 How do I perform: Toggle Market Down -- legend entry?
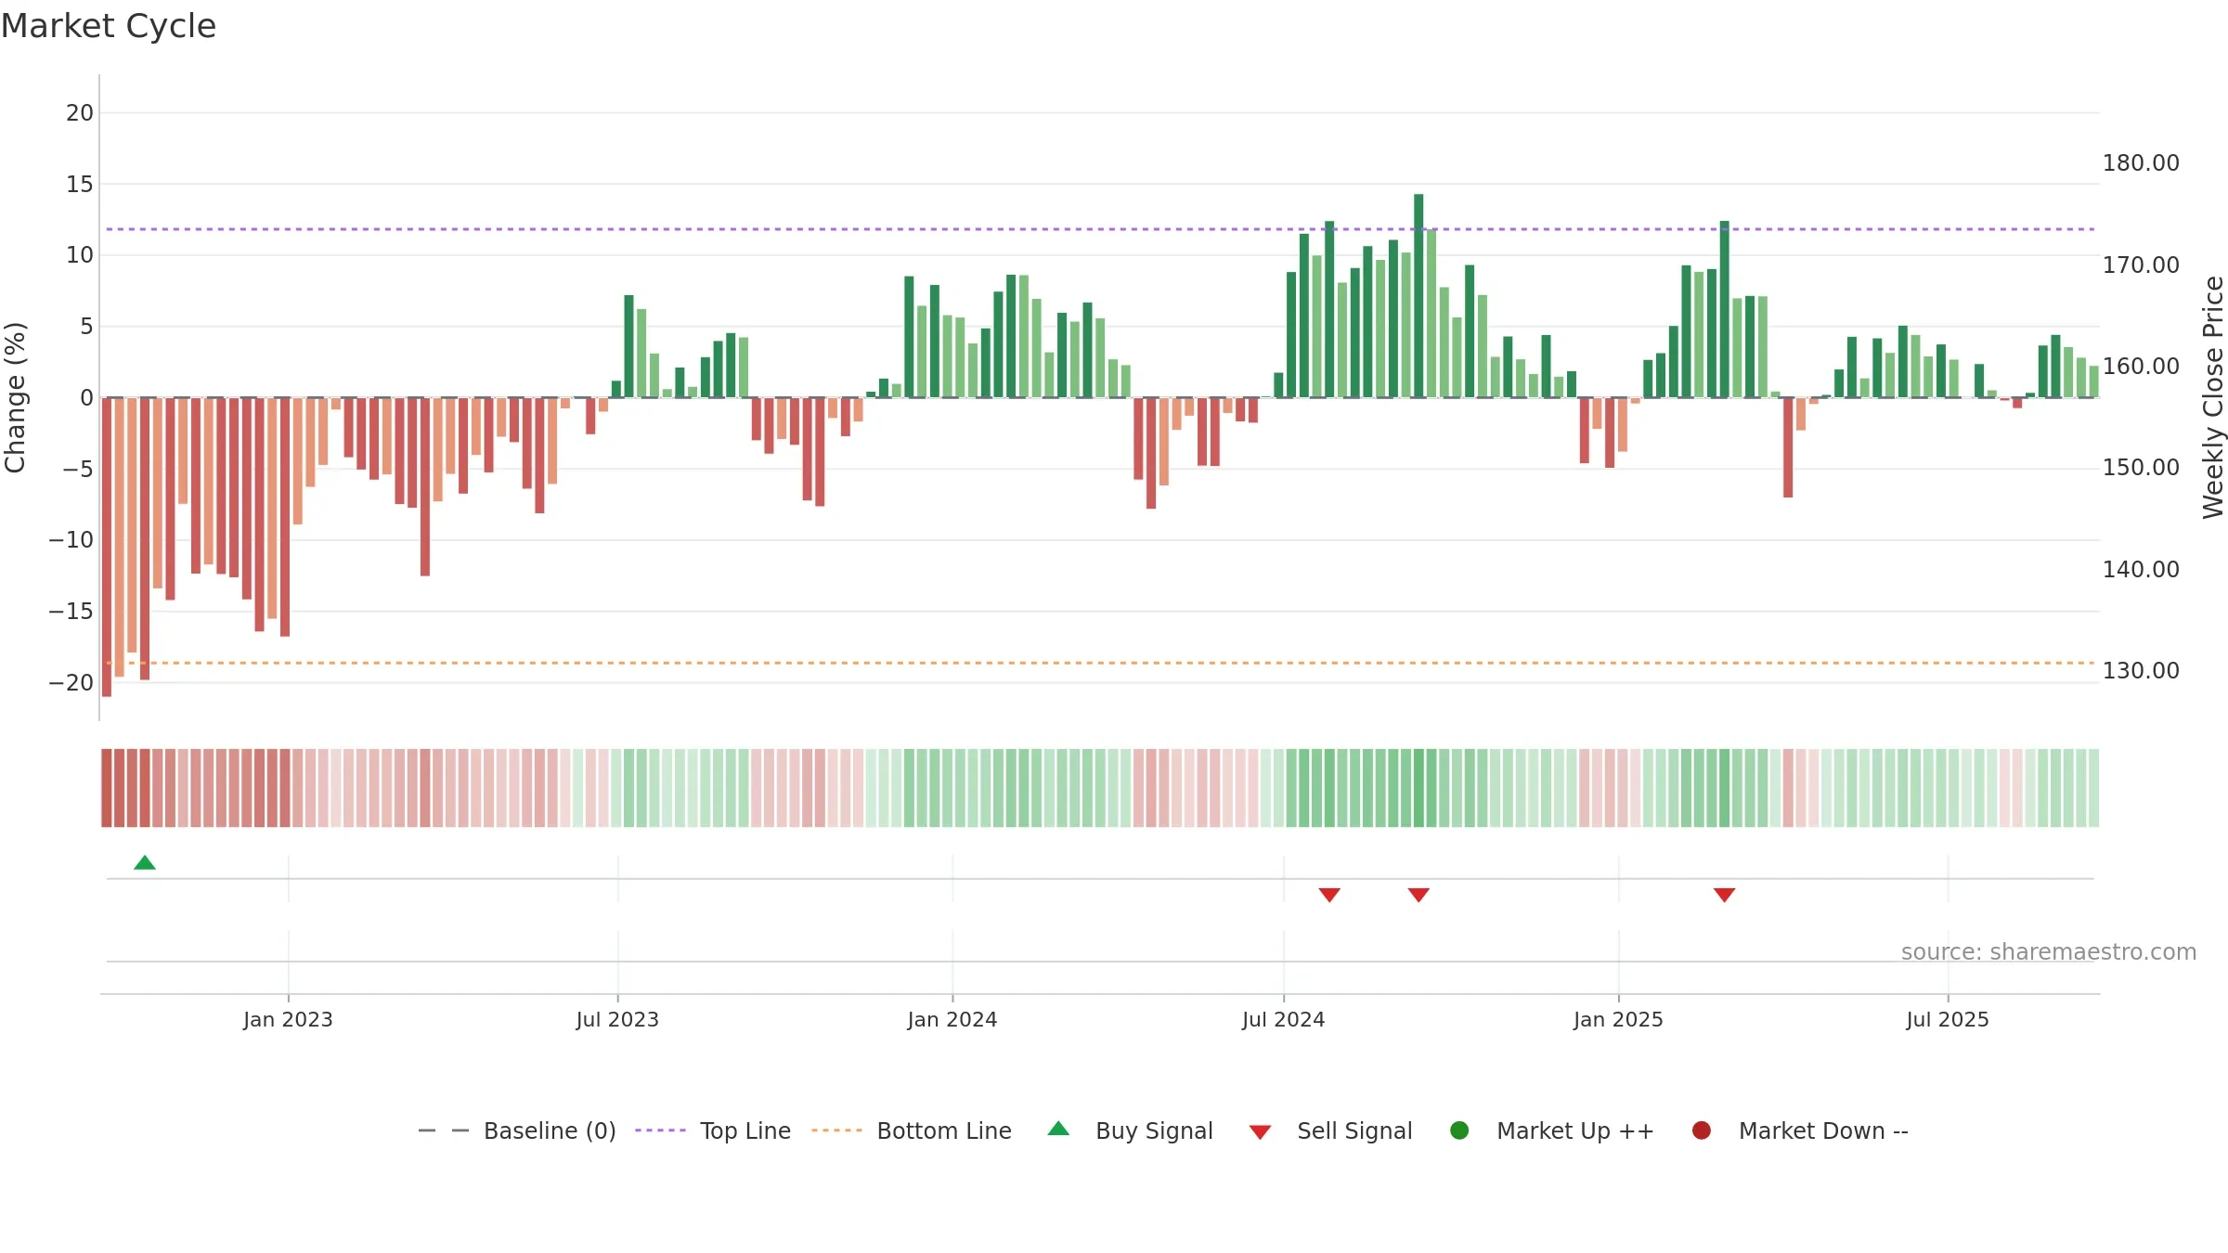coord(1800,1131)
